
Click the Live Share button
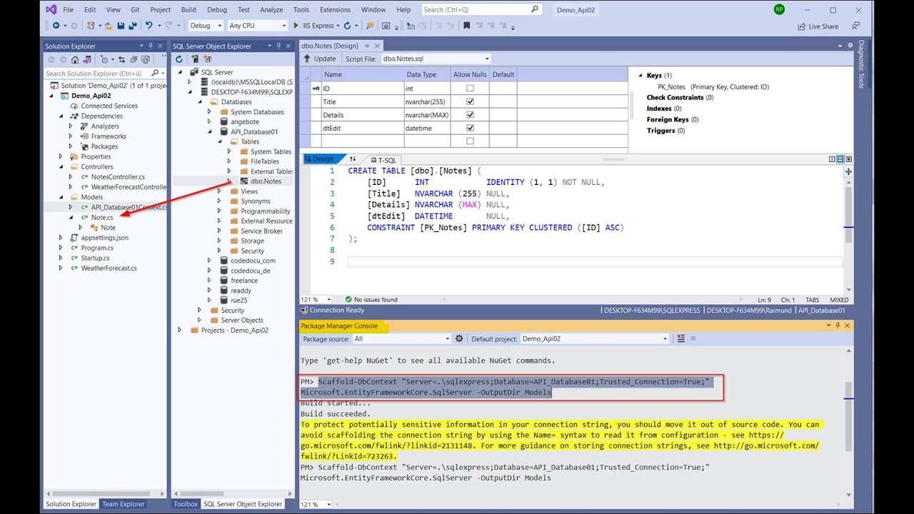[818, 26]
